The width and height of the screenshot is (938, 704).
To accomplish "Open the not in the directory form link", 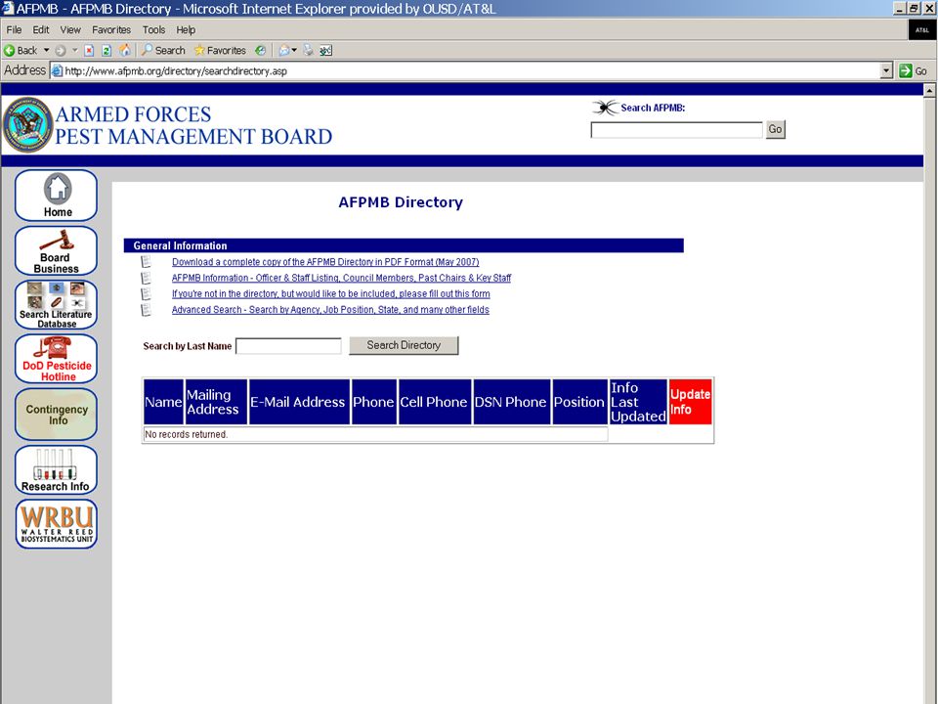I will click(x=331, y=294).
